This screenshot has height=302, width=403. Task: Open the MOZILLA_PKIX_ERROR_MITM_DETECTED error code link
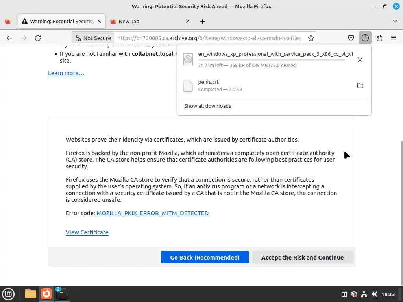point(152,213)
